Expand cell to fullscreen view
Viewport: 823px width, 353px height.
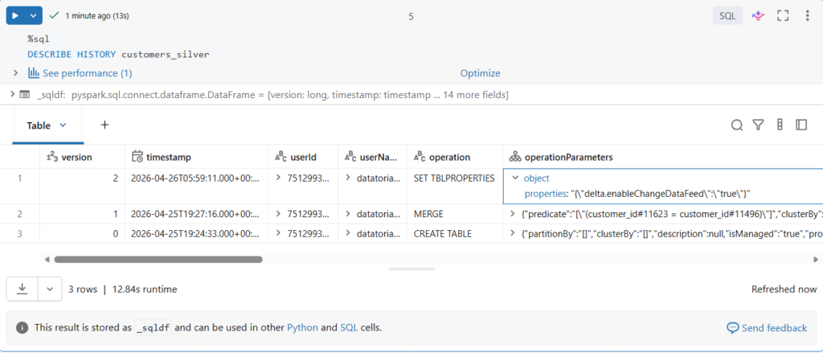(782, 15)
